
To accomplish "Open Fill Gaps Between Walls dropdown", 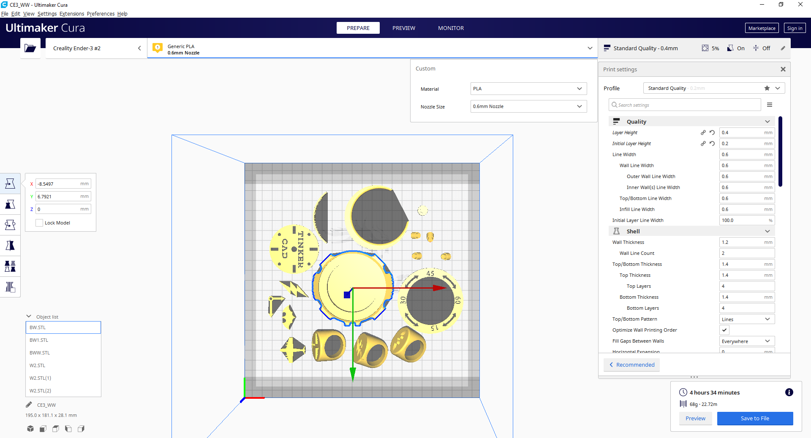I will [x=747, y=341].
